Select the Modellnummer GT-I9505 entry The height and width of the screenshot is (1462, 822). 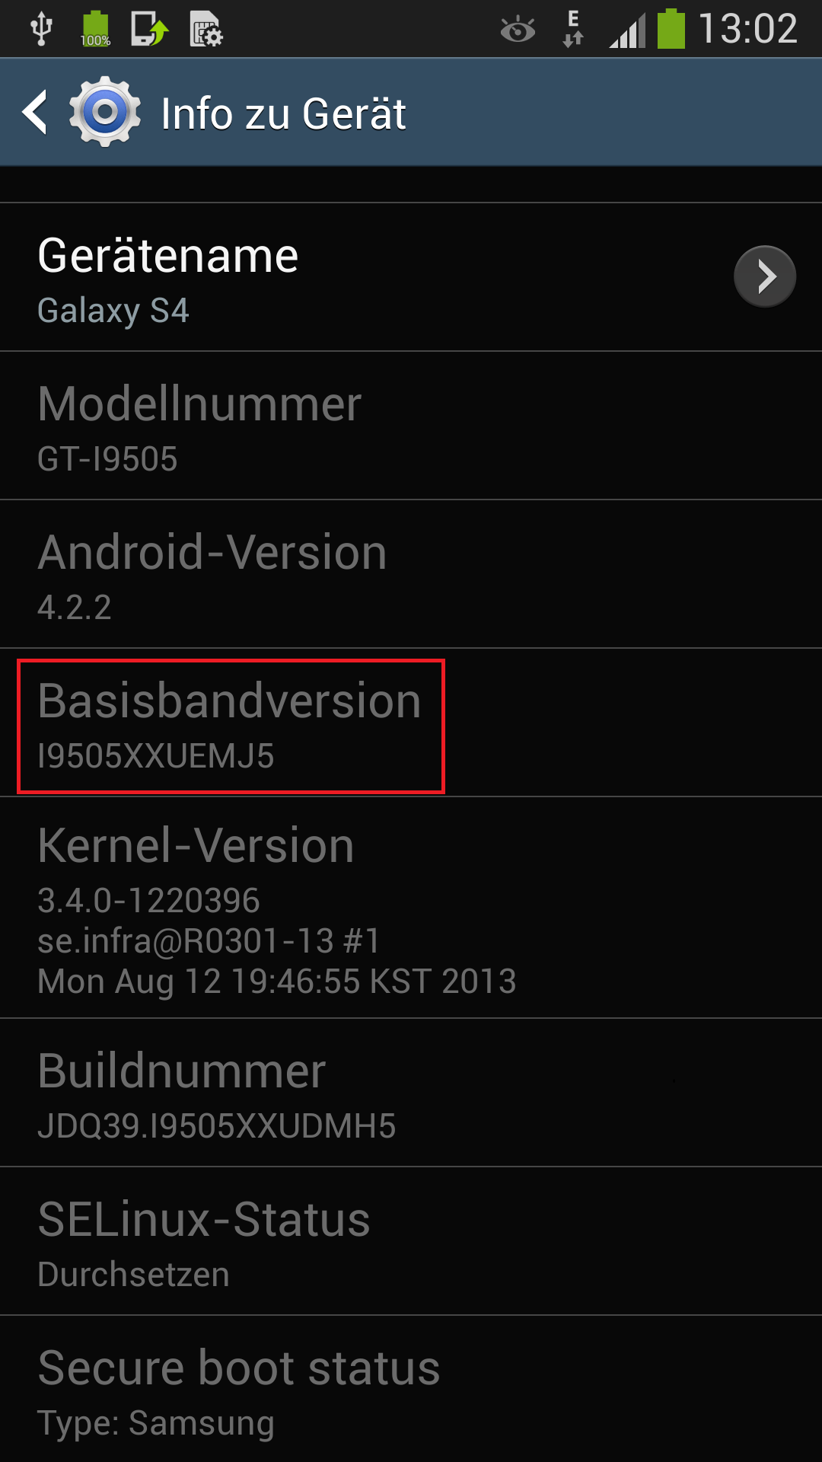point(411,426)
